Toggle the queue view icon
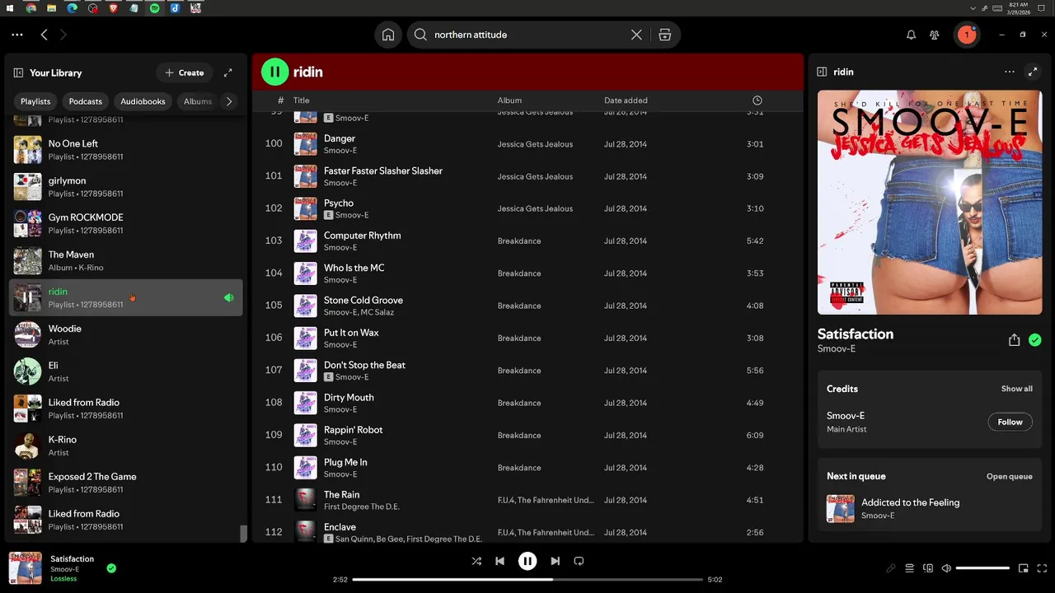Image resolution: width=1055 pixels, height=593 pixels. (910, 568)
